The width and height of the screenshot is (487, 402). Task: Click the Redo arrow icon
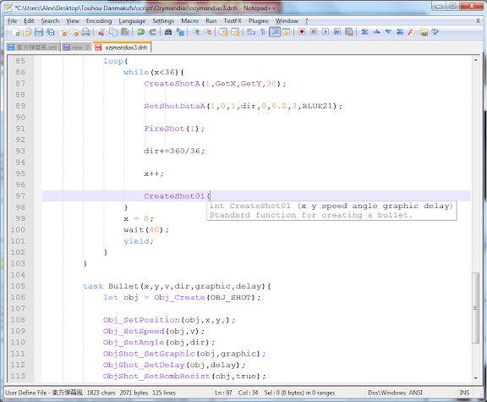pyautogui.click(x=152, y=31)
